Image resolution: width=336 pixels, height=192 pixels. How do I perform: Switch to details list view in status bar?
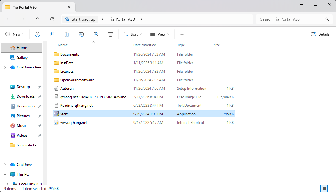point(324,189)
